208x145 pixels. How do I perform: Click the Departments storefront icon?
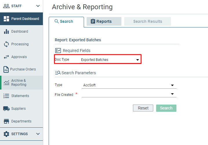coord(6,121)
